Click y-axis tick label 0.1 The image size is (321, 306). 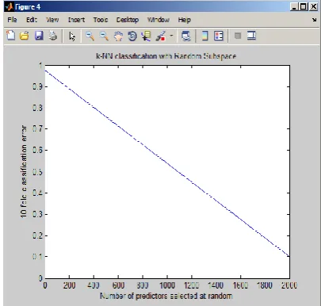click(37, 257)
